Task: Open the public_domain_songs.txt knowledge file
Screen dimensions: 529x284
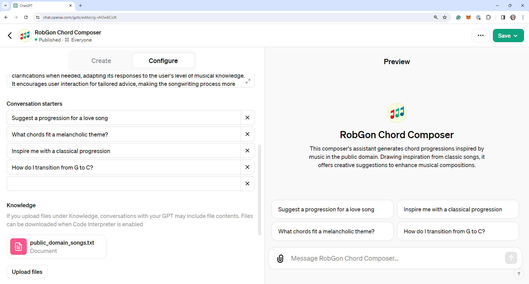Action: [56, 247]
